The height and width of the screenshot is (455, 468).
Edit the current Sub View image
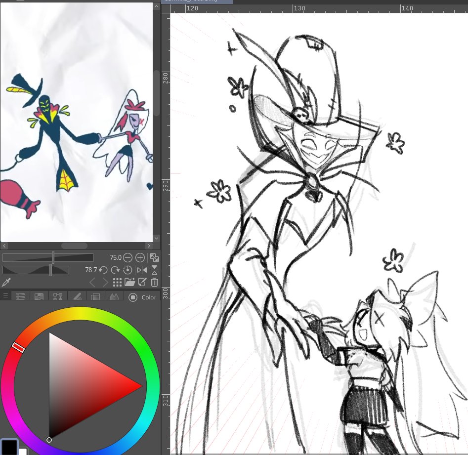(x=142, y=282)
